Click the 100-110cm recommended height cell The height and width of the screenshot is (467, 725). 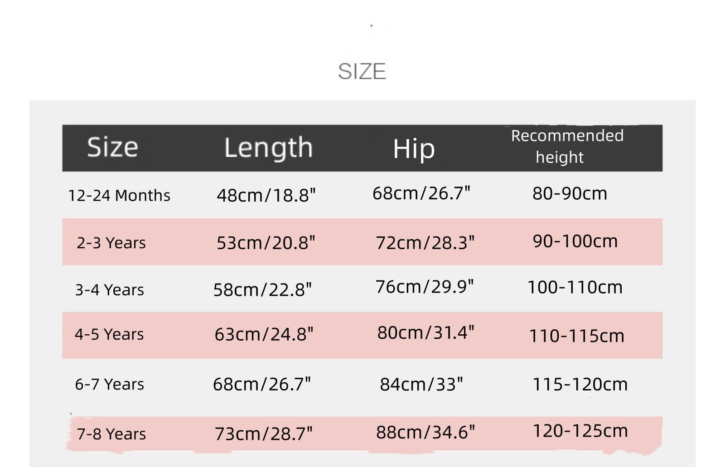(x=575, y=287)
